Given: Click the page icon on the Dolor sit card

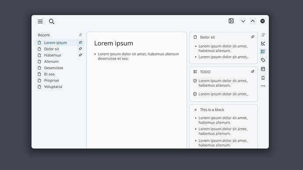Looking at the screenshot, I should (x=195, y=37).
